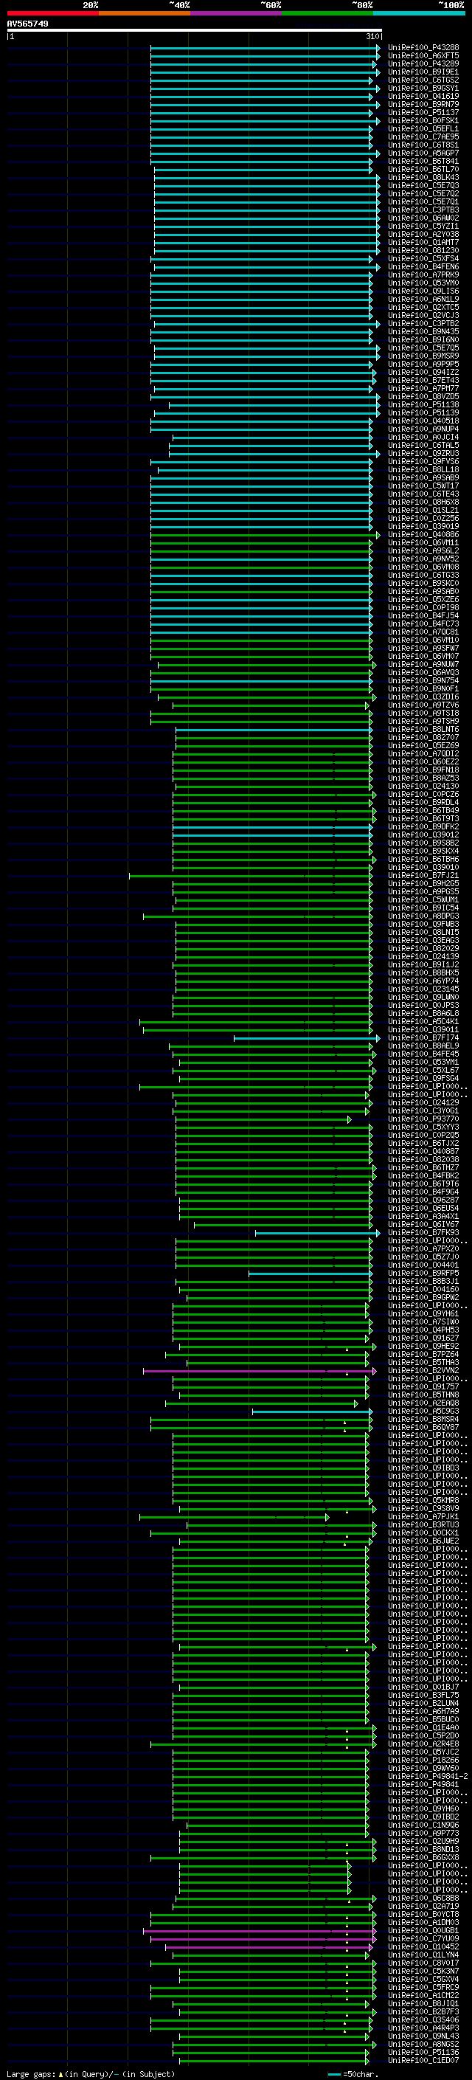Select the UniRef100_Q9LIS6 label
Screen dimensions: 472x2080
[x=423, y=291]
